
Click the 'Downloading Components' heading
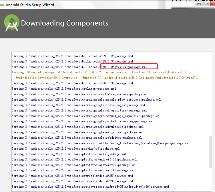(65, 23)
